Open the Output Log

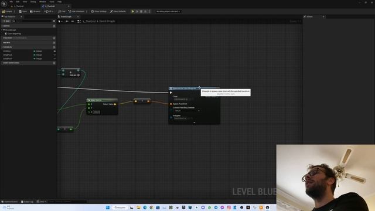(x=27, y=202)
